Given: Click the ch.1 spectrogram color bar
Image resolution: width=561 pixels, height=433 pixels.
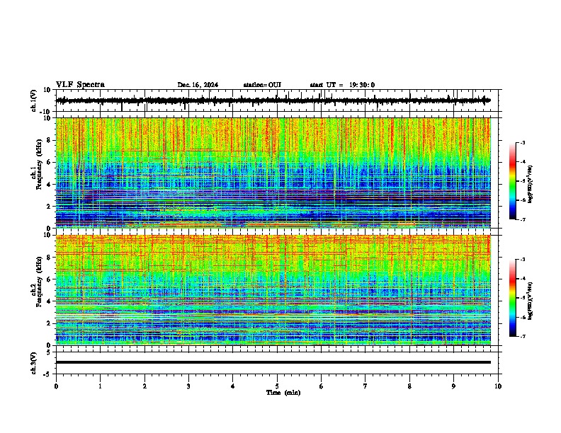Looking at the screenshot, I should coord(513,181).
